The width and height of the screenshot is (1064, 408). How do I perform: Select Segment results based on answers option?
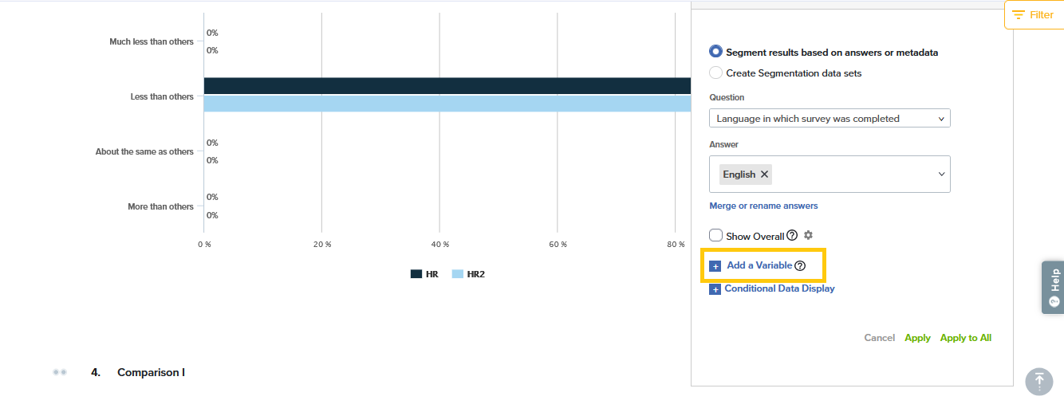(x=715, y=52)
